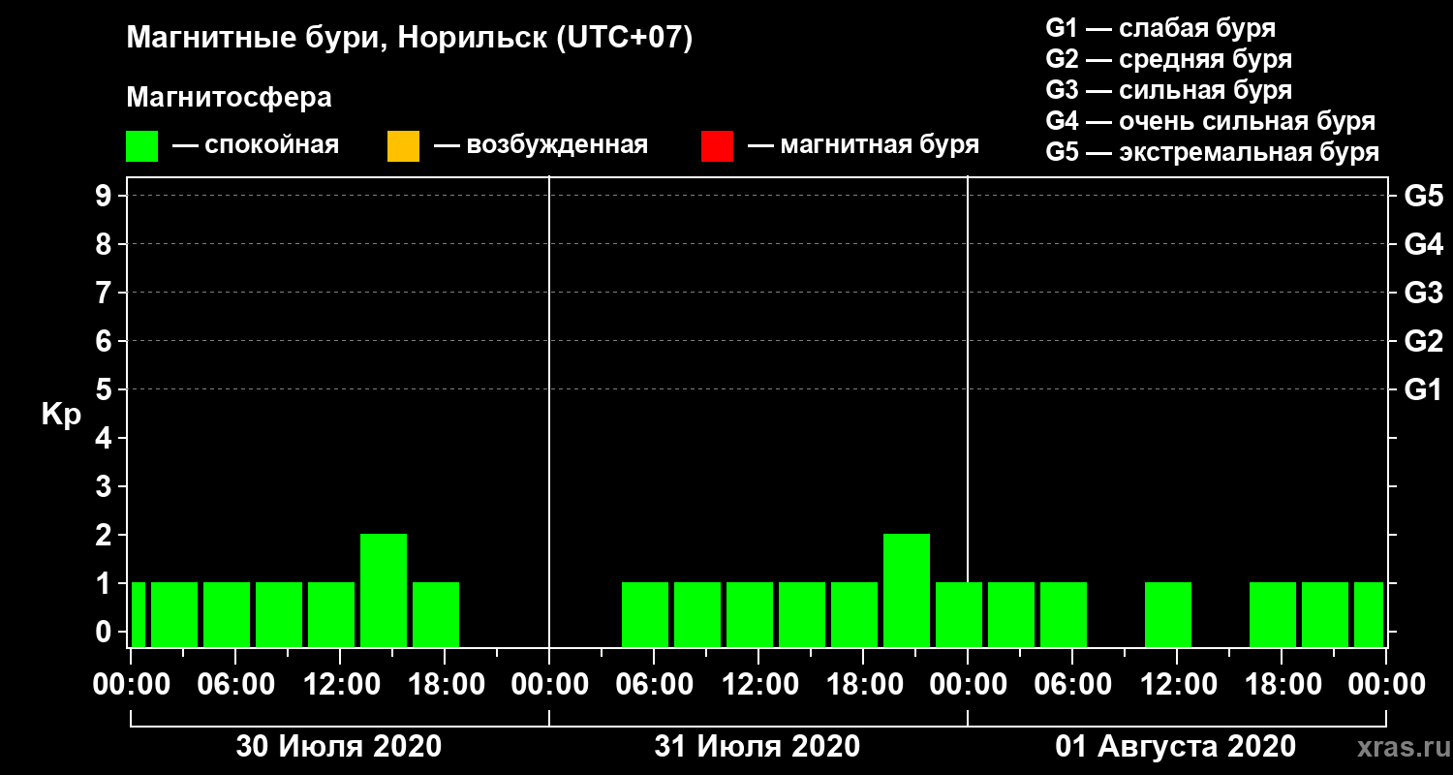Click the Kp 2 bar on 31 Июля

pos(907,590)
